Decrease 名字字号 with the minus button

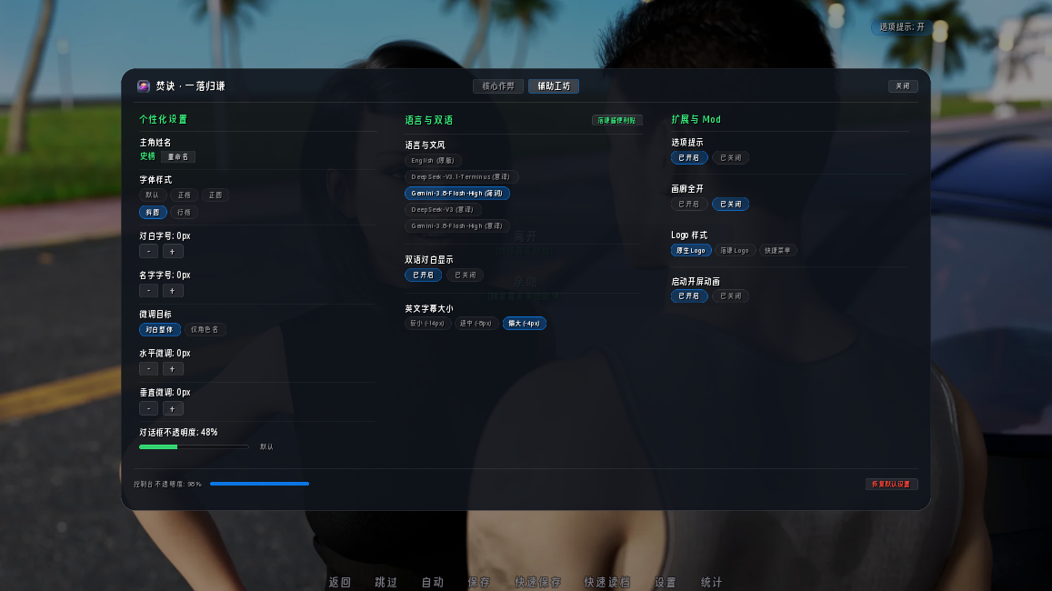click(149, 290)
